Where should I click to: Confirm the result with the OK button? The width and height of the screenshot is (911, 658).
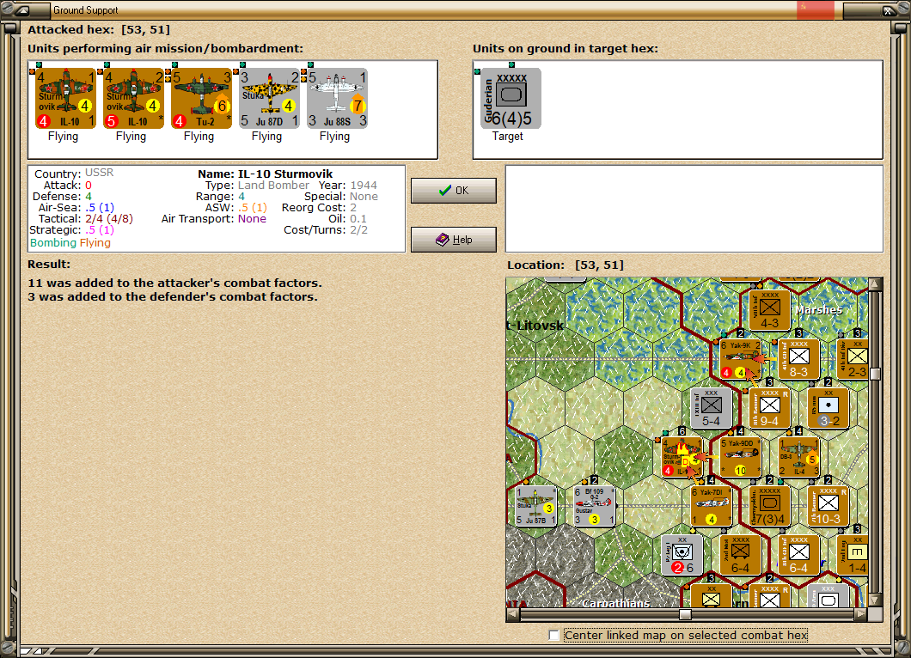point(454,191)
